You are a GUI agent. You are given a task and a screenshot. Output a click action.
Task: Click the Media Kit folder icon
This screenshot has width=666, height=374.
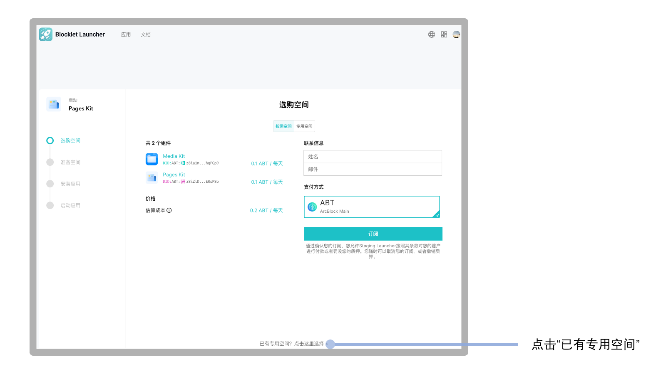[x=152, y=159]
